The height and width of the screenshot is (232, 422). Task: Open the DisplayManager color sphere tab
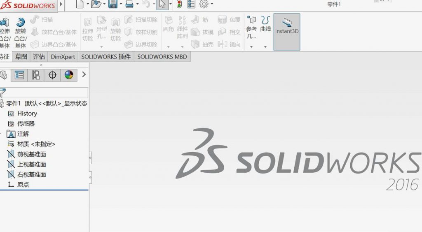click(x=69, y=75)
